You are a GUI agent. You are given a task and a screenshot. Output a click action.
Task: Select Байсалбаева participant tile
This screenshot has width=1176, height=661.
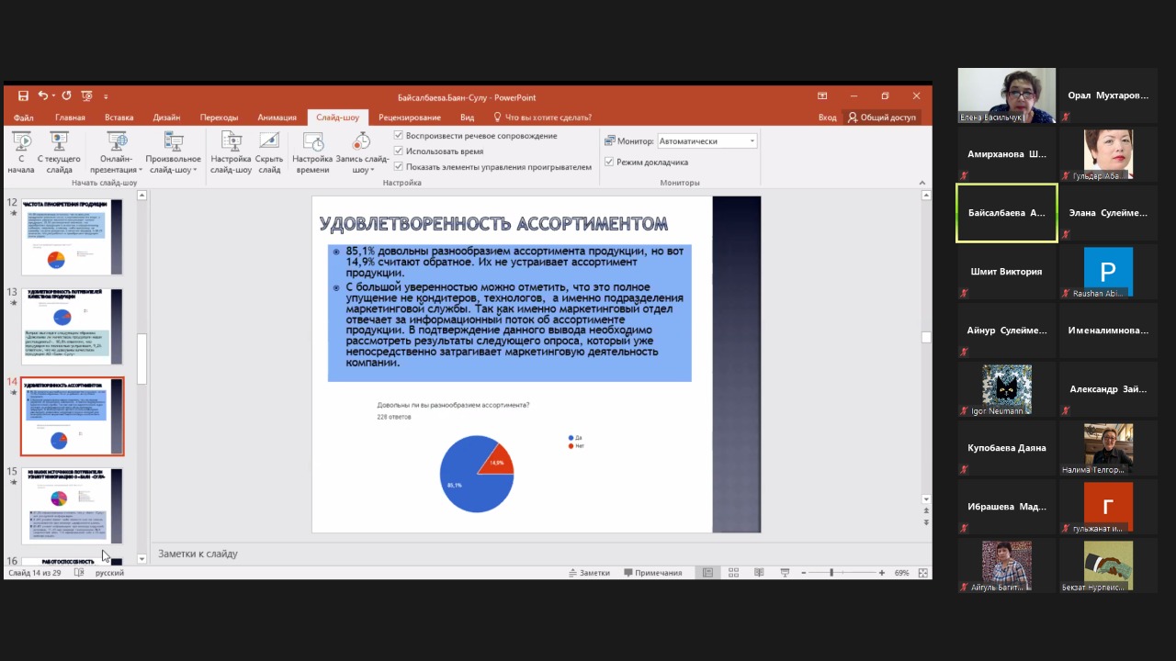[x=1007, y=213]
